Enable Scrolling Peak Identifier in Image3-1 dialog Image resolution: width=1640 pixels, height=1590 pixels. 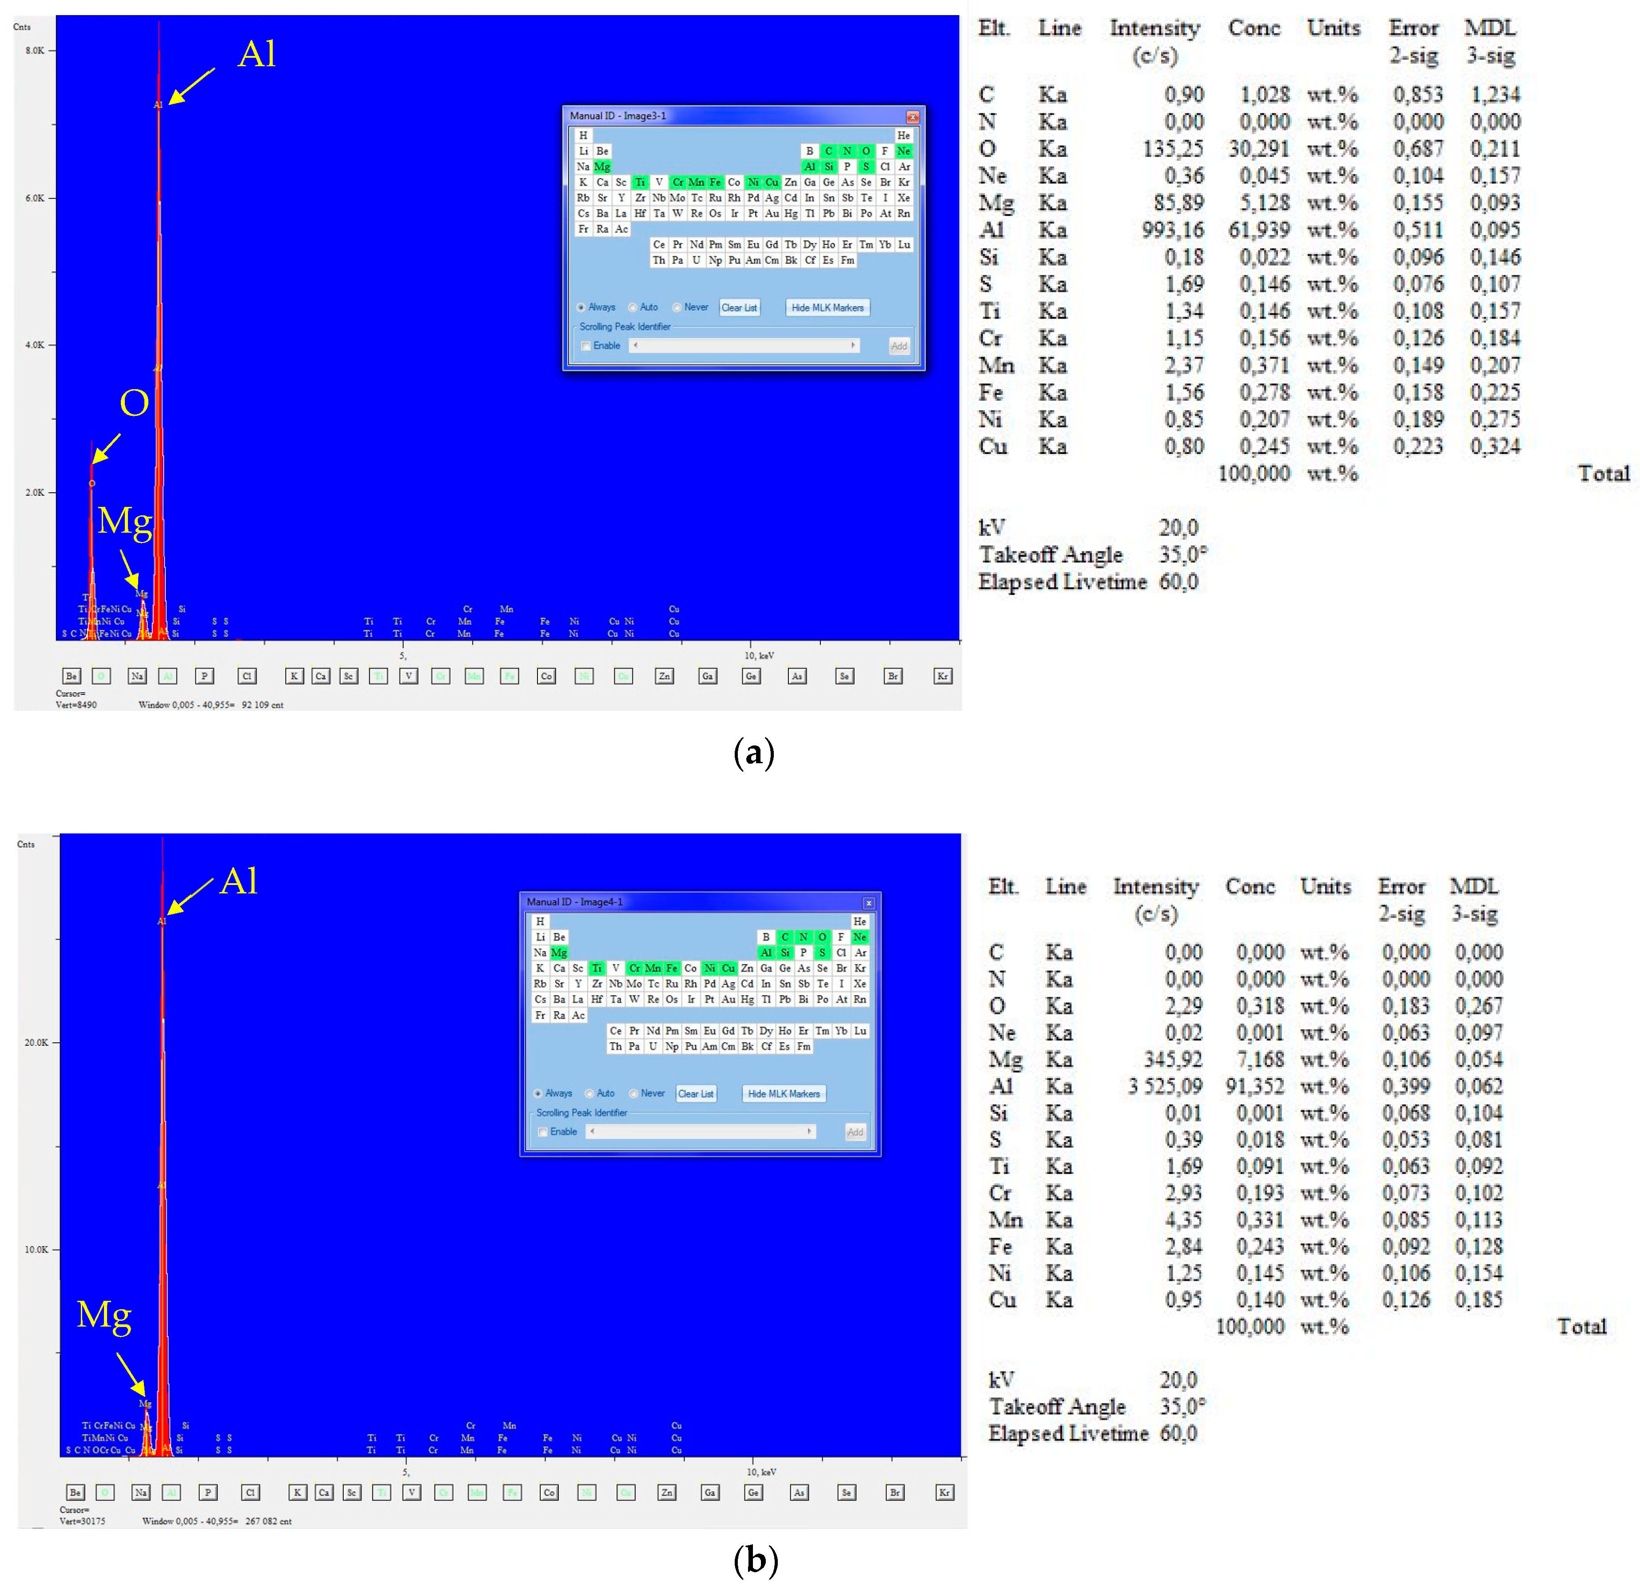tap(586, 347)
